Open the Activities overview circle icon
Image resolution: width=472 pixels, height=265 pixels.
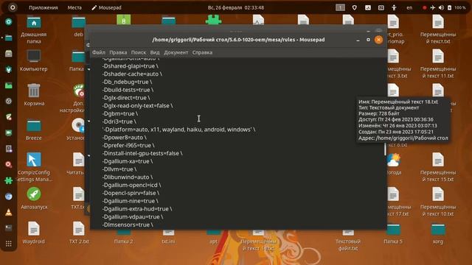point(13,7)
